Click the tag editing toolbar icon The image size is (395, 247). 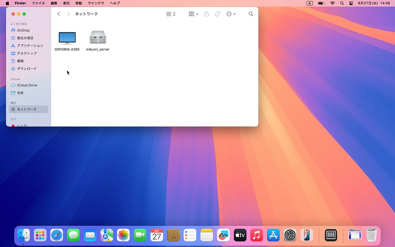(x=217, y=14)
